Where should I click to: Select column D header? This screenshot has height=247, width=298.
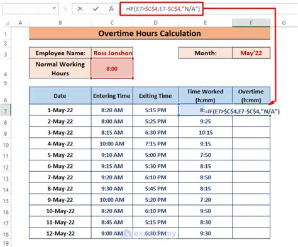pos(156,23)
